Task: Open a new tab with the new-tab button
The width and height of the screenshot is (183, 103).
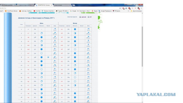Action: [74, 5]
